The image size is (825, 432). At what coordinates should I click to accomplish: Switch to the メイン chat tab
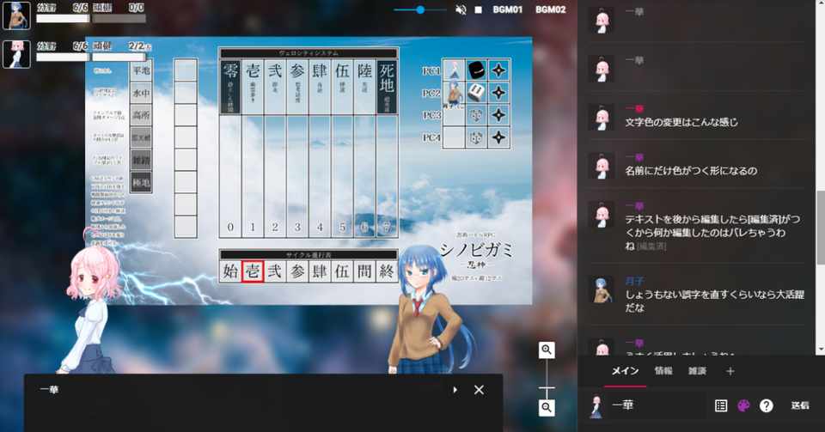pos(625,371)
